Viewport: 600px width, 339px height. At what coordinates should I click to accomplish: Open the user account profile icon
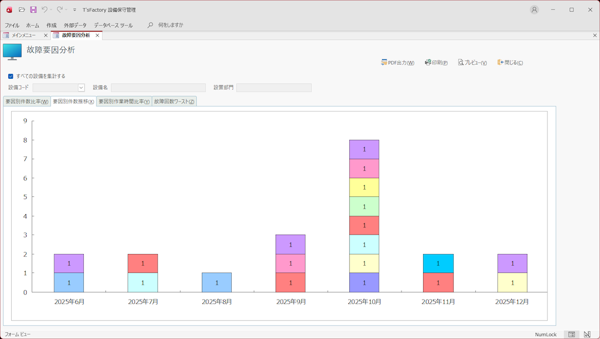point(534,10)
